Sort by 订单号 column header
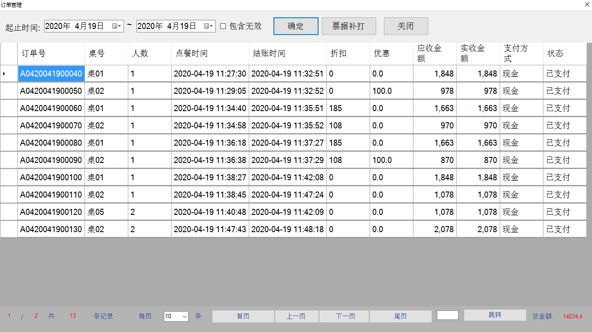This screenshot has height=332, width=592. click(51, 54)
